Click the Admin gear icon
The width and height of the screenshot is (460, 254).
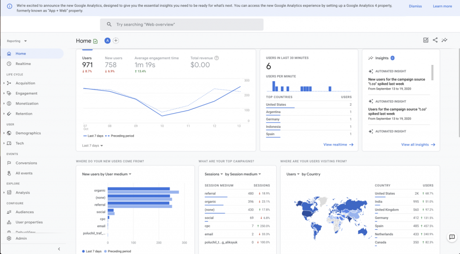pyautogui.click(x=9, y=238)
